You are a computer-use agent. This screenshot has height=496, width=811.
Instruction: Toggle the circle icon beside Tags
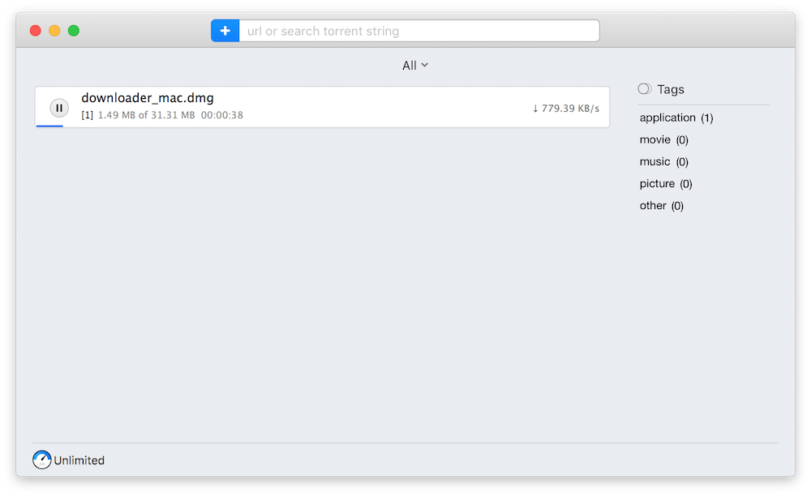645,89
